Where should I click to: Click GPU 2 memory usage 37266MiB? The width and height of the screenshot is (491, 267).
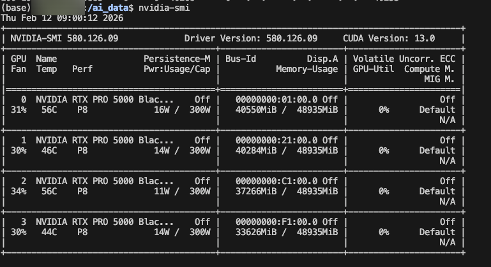point(256,191)
